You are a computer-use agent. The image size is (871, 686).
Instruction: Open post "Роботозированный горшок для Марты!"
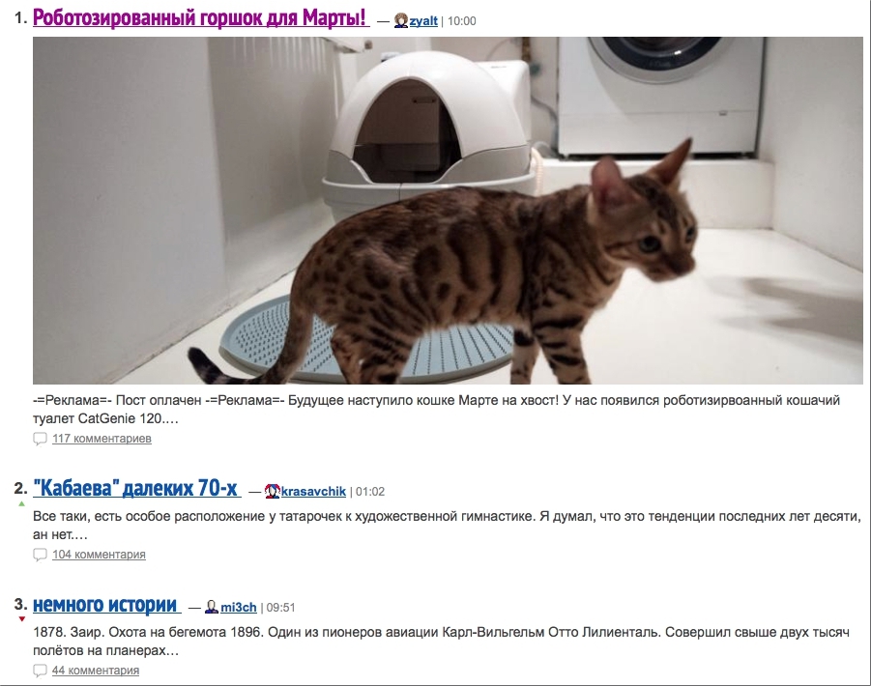point(200,18)
